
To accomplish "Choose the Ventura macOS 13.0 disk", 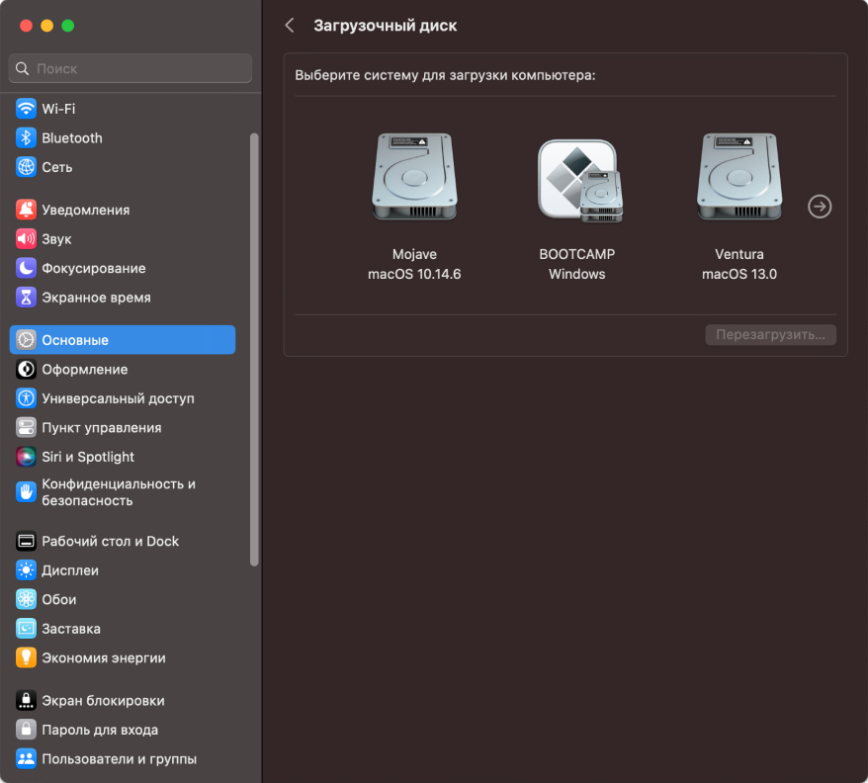I will (x=738, y=178).
